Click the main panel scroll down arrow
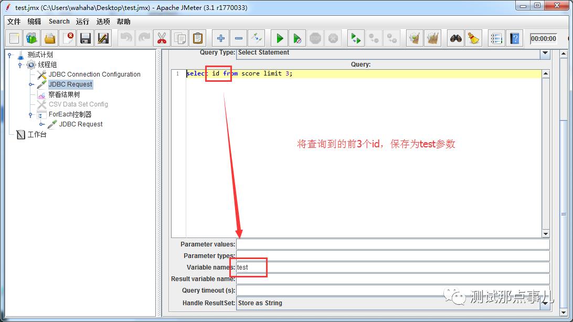The image size is (573, 322). tap(564, 313)
